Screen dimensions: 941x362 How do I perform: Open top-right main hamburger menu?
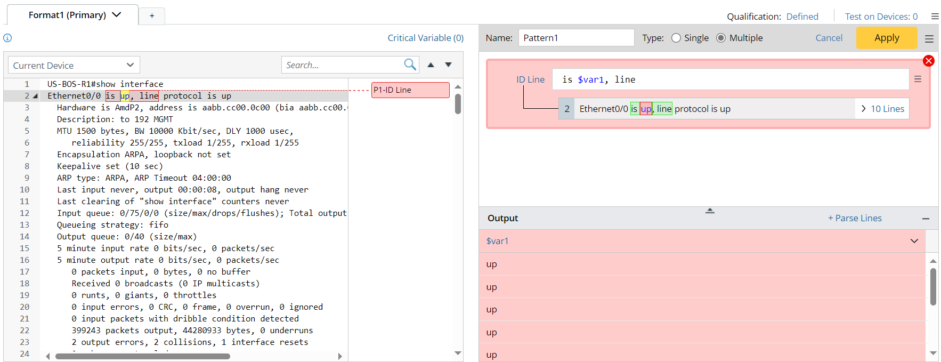click(x=935, y=17)
